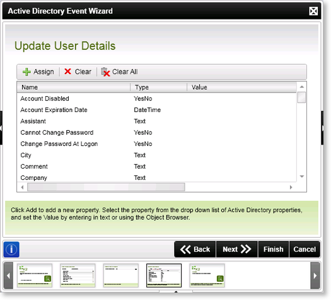Screen dimensions: 331x300
Task: Select the Account Disabled row
Action: pos(156,99)
